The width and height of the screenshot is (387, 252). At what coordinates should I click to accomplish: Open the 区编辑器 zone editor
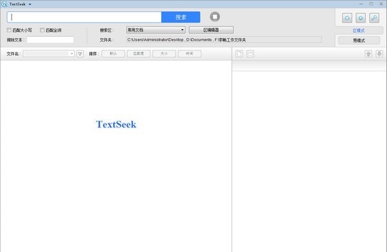[x=211, y=30]
